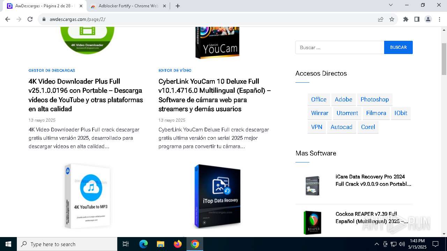The image size is (447, 251).
Task: Click Chrome icon in taskbar
Action: pyautogui.click(x=195, y=244)
